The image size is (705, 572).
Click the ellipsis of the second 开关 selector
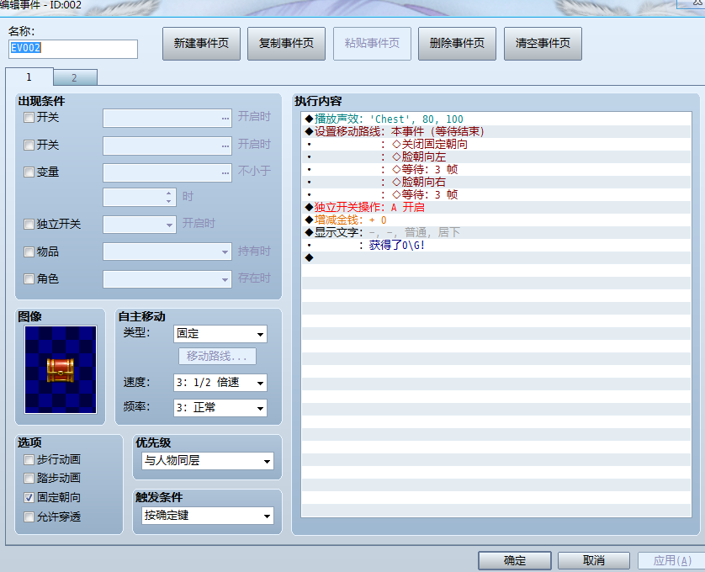[225, 146]
